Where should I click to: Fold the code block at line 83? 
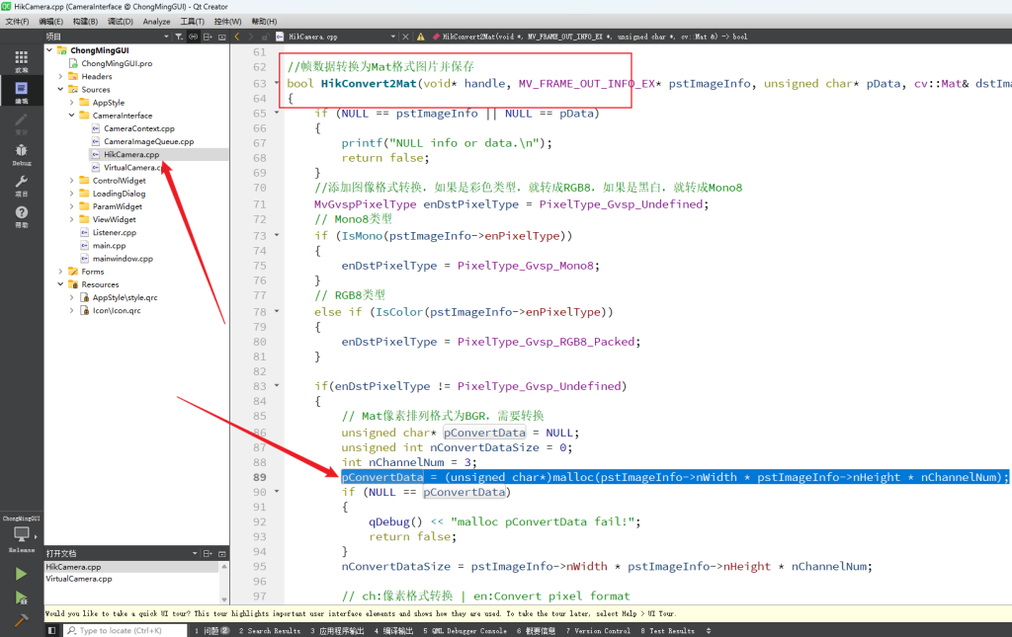(277, 386)
